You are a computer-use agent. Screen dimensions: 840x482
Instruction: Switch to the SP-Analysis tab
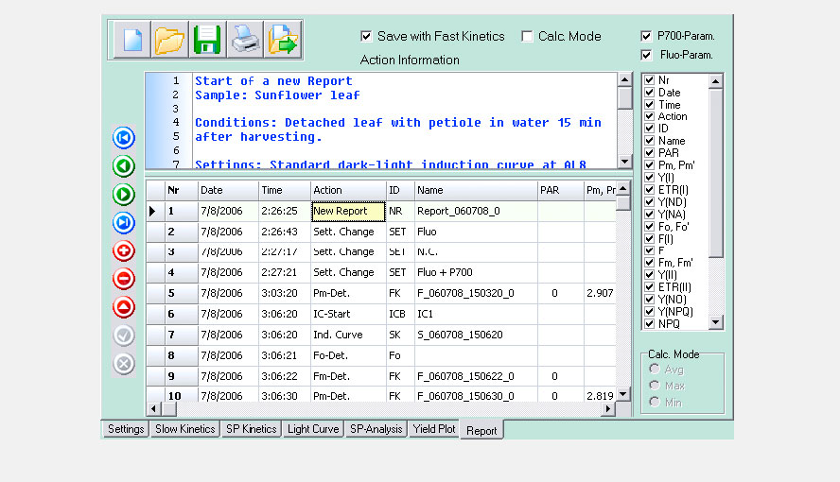click(x=376, y=429)
